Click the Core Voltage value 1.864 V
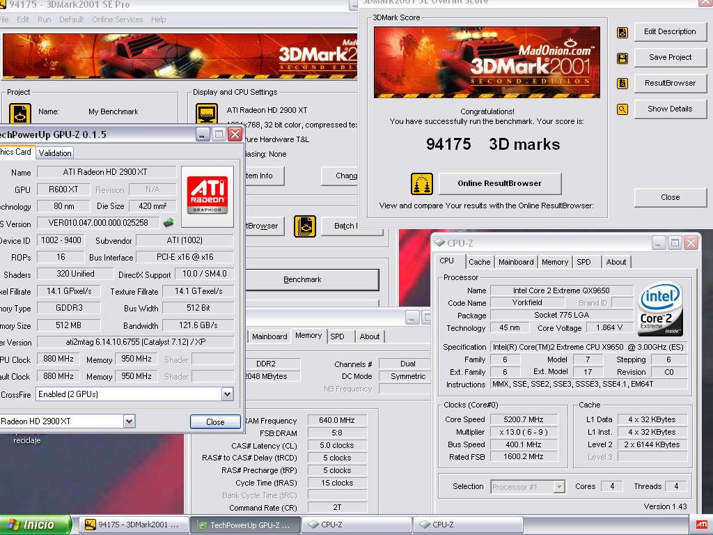The height and width of the screenshot is (535, 713). pos(609,328)
